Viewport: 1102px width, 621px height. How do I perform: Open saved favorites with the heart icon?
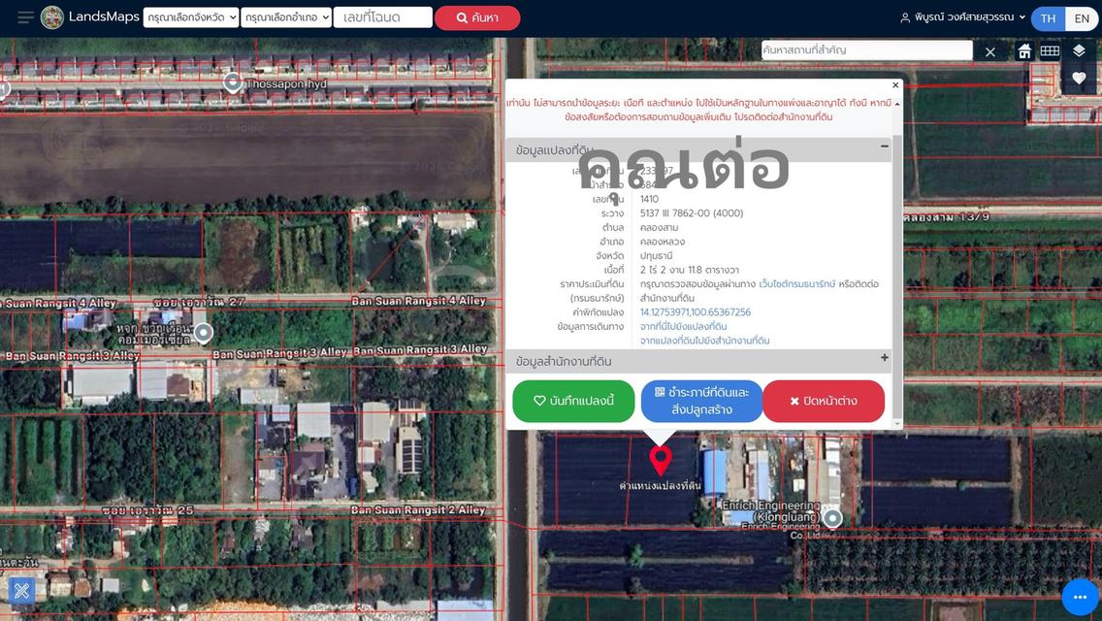(1078, 78)
